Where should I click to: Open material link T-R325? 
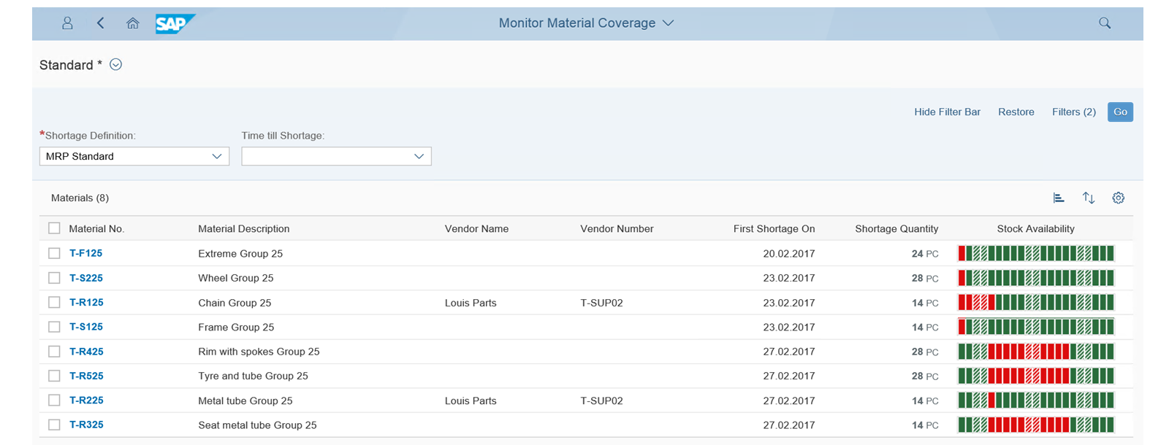(86, 425)
